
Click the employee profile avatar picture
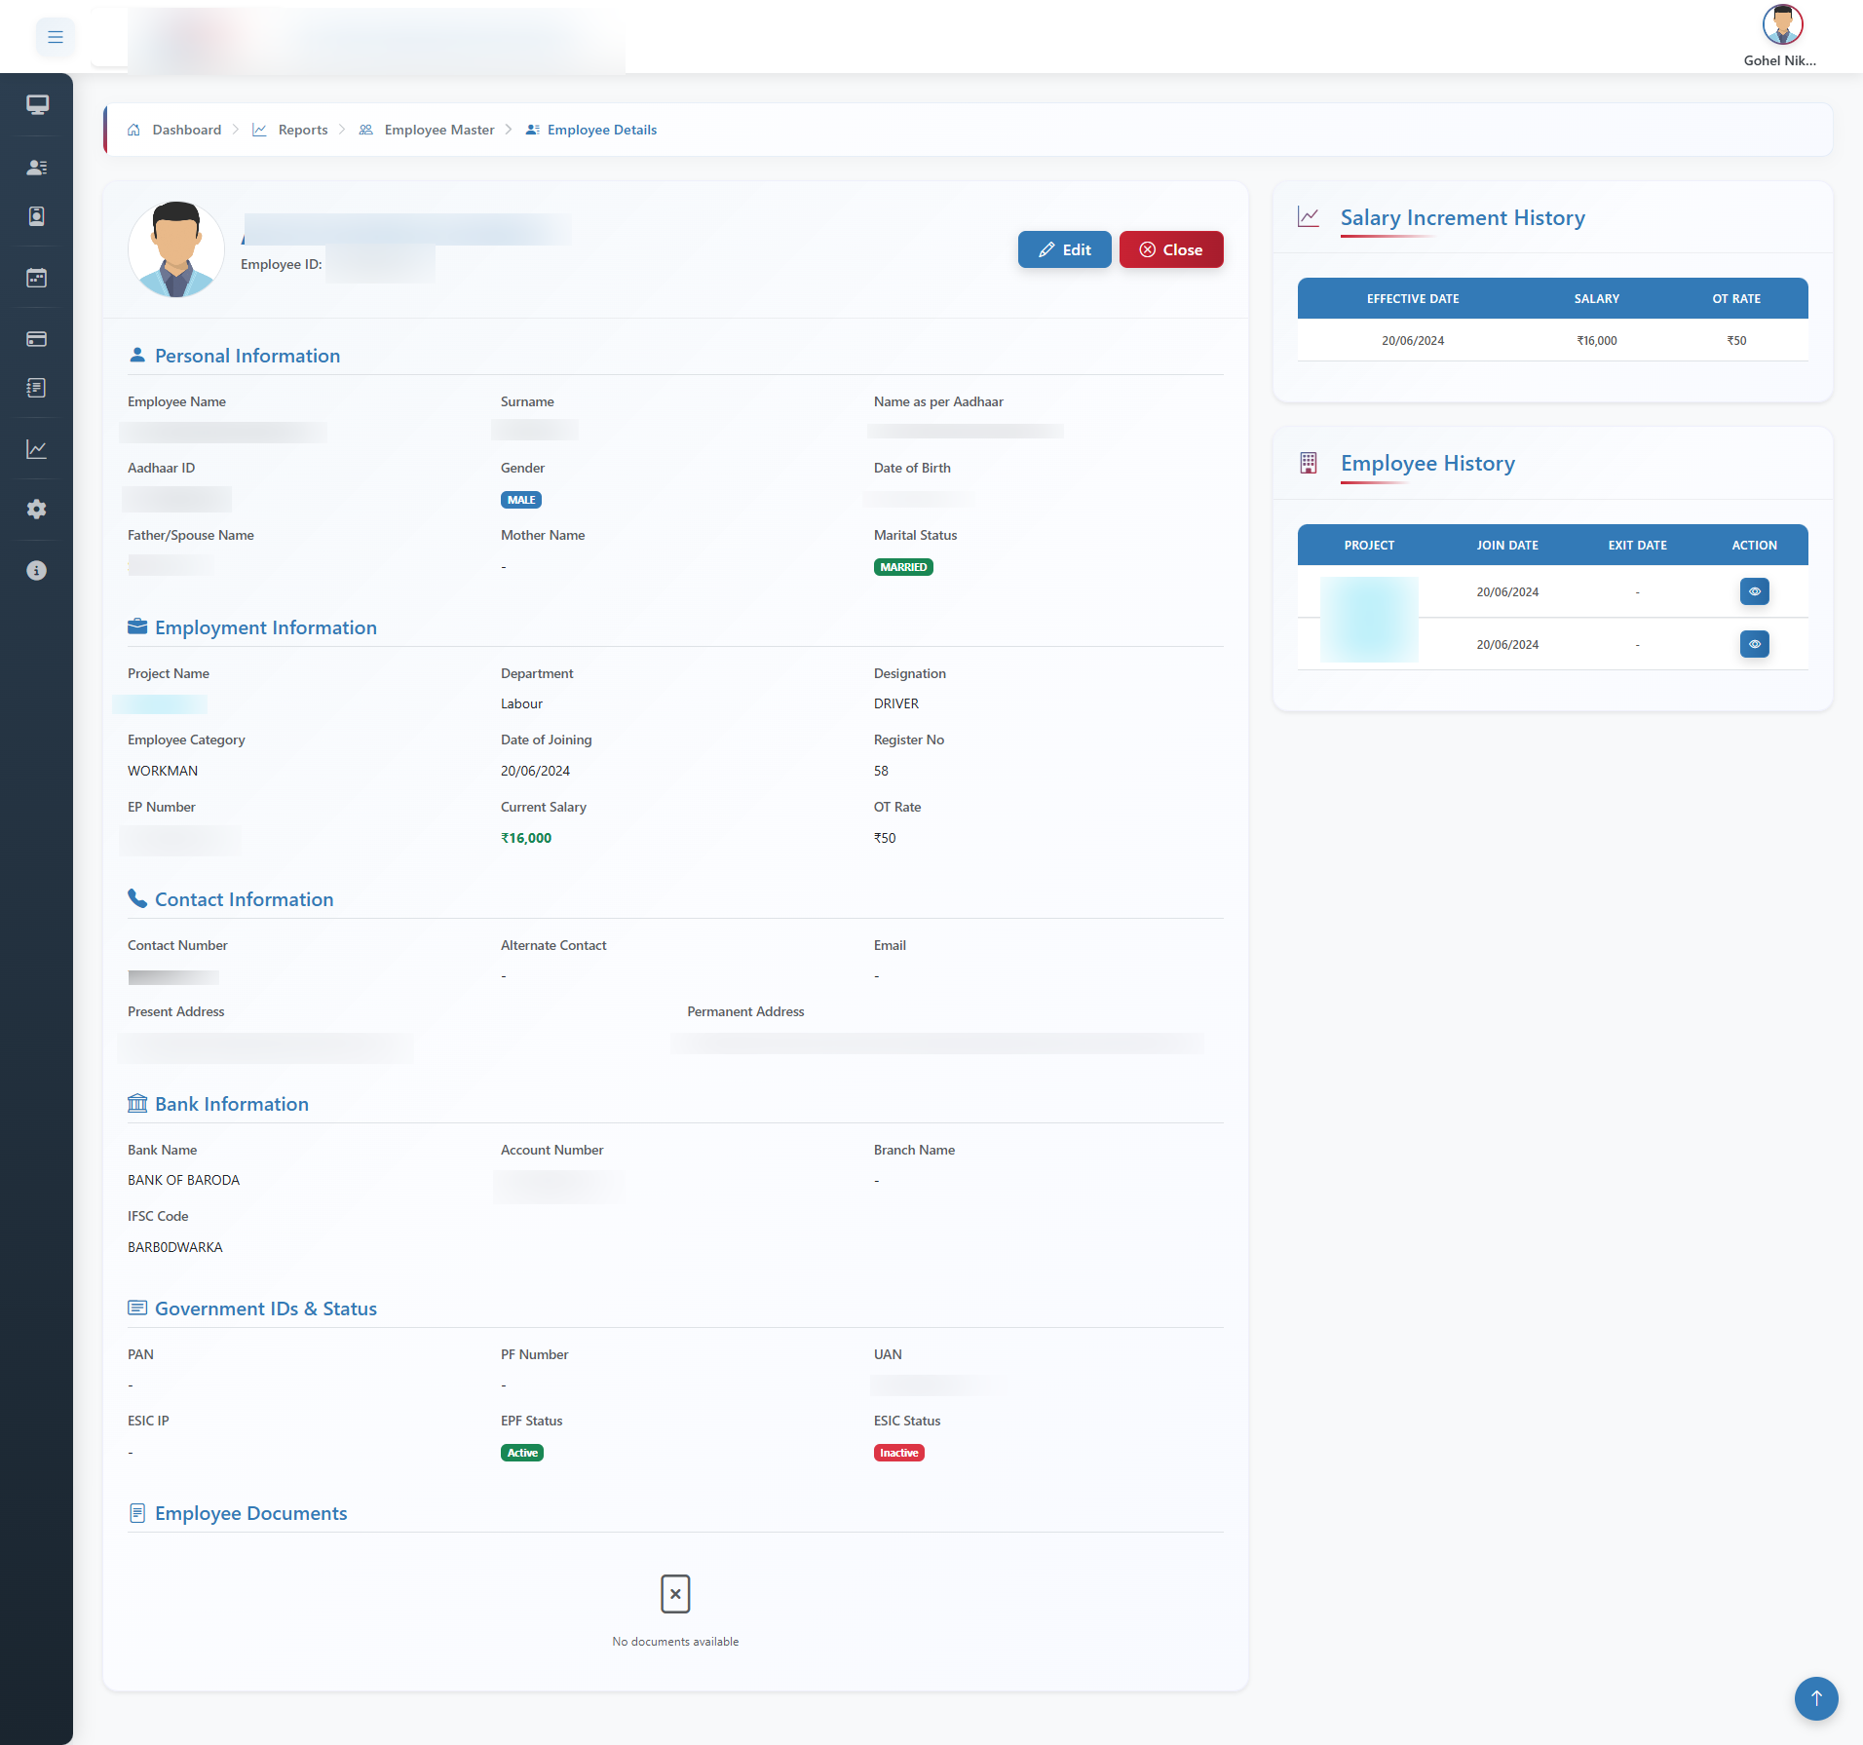click(x=176, y=249)
